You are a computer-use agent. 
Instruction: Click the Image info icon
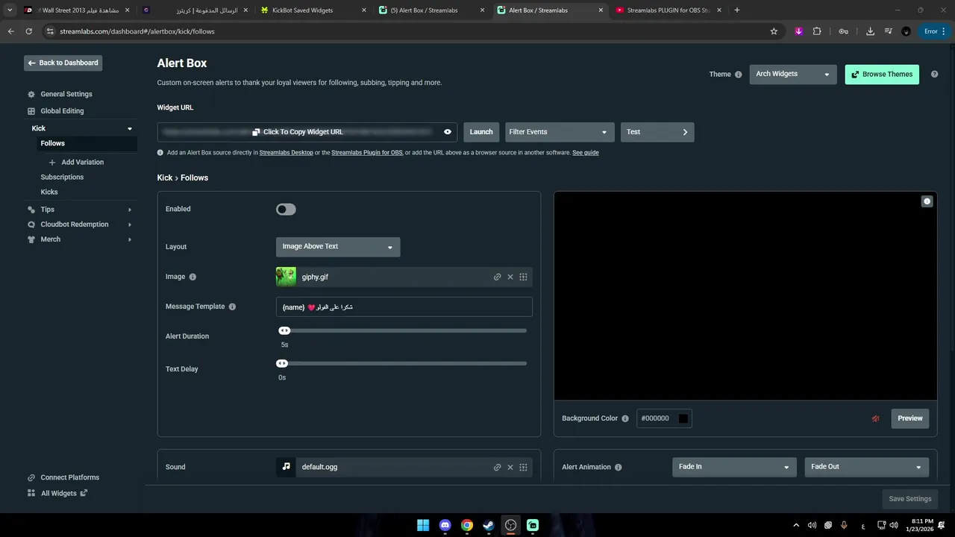(x=192, y=277)
